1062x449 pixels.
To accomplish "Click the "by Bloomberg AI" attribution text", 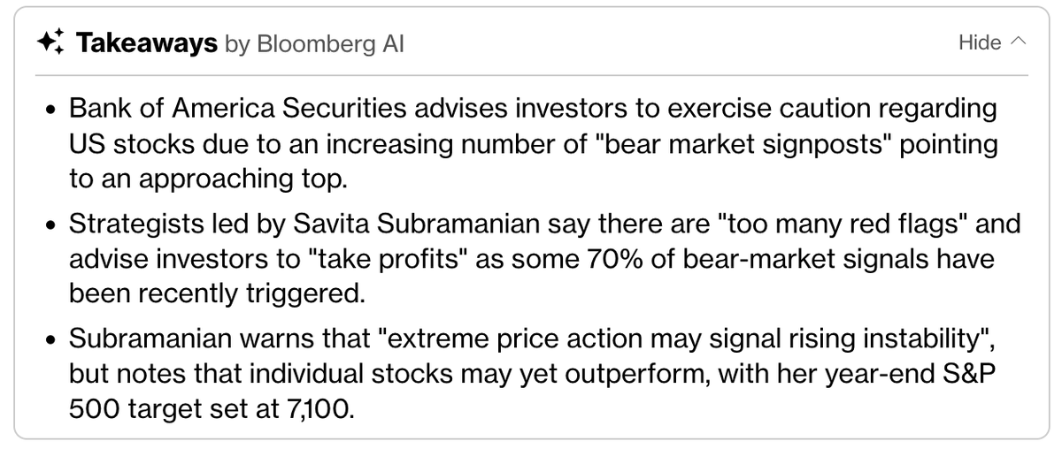I will [314, 44].
